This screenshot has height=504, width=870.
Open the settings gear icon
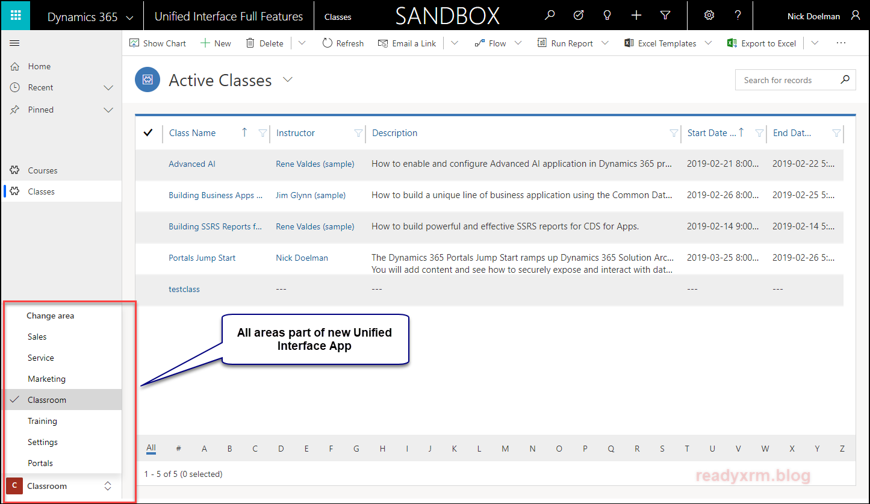pos(709,16)
